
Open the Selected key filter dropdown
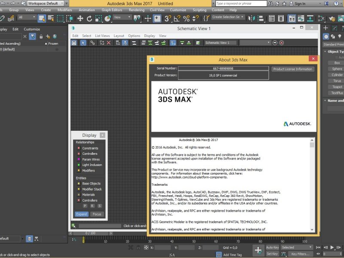pos(297,248)
